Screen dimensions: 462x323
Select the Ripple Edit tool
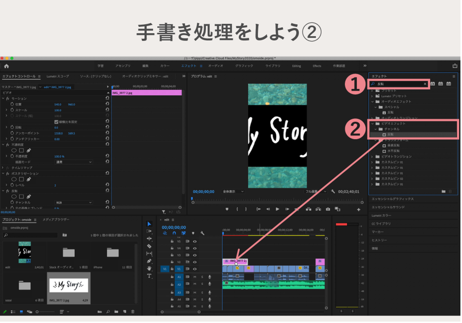click(149, 239)
